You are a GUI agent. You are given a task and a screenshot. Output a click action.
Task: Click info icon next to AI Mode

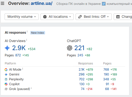tap(23, 69)
